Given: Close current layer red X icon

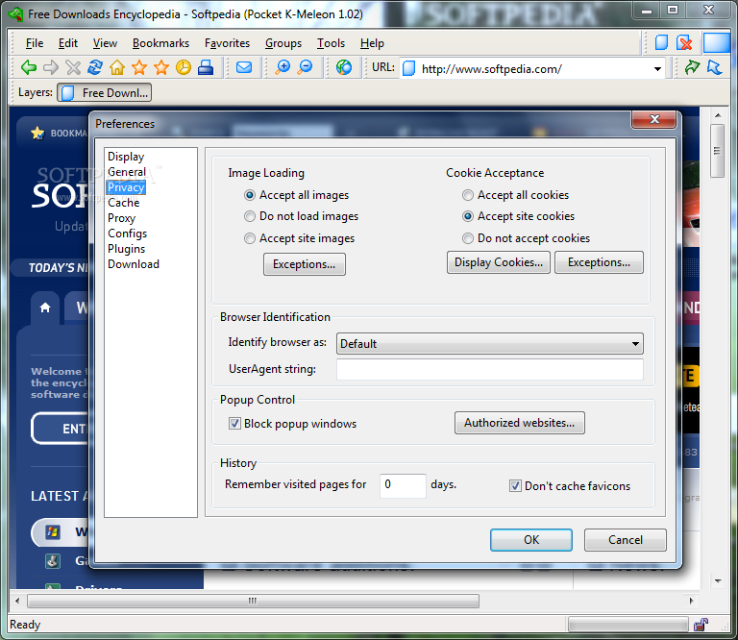Looking at the screenshot, I should 684,43.
